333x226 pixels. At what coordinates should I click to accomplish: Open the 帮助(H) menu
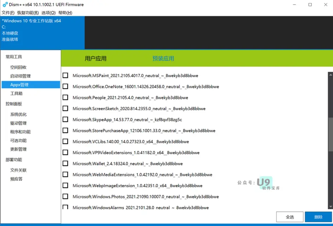(x=65, y=13)
